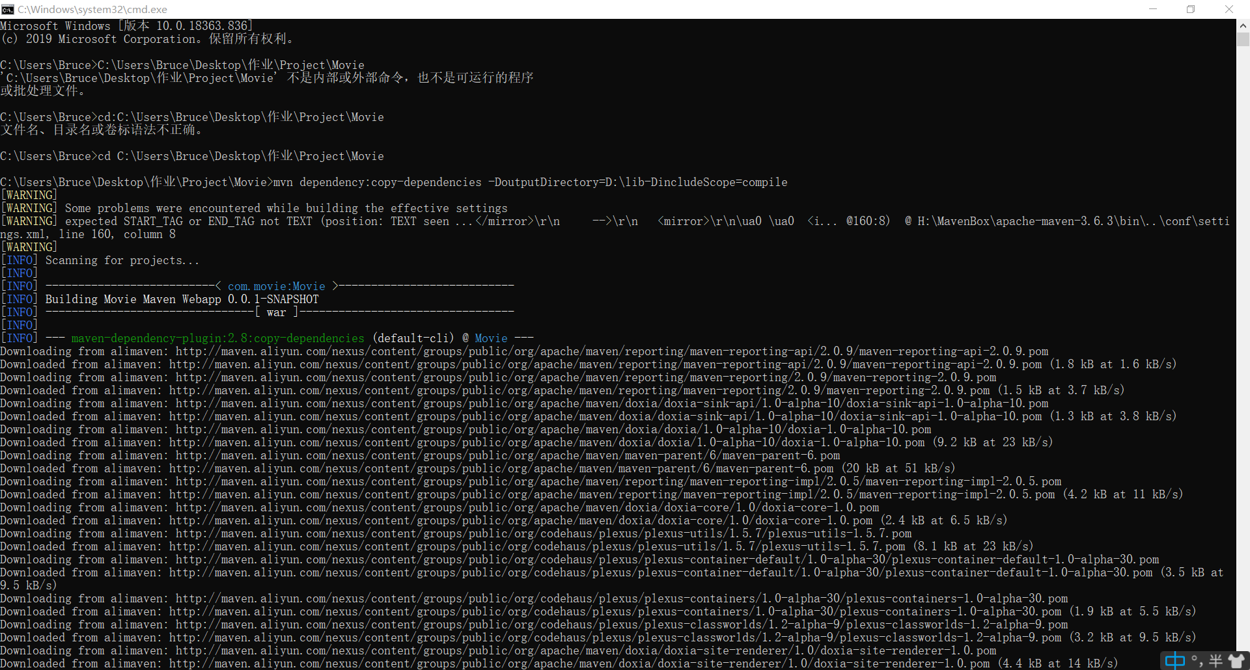Image resolution: width=1250 pixels, height=670 pixels.
Task: Click the scrollbar down arrow
Action: [x=1243, y=665]
